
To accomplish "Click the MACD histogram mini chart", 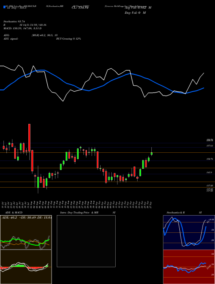I will pyautogui.click(x=26, y=267).
